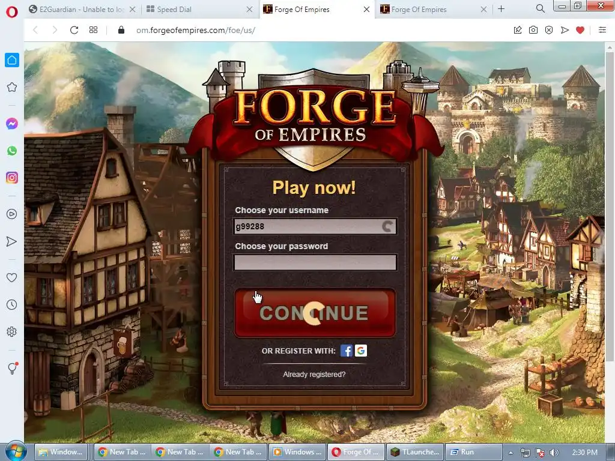Viewport: 615px width, 461px height.
Task: Click the 2:30 PM taskbar clock
Action: tap(584, 453)
